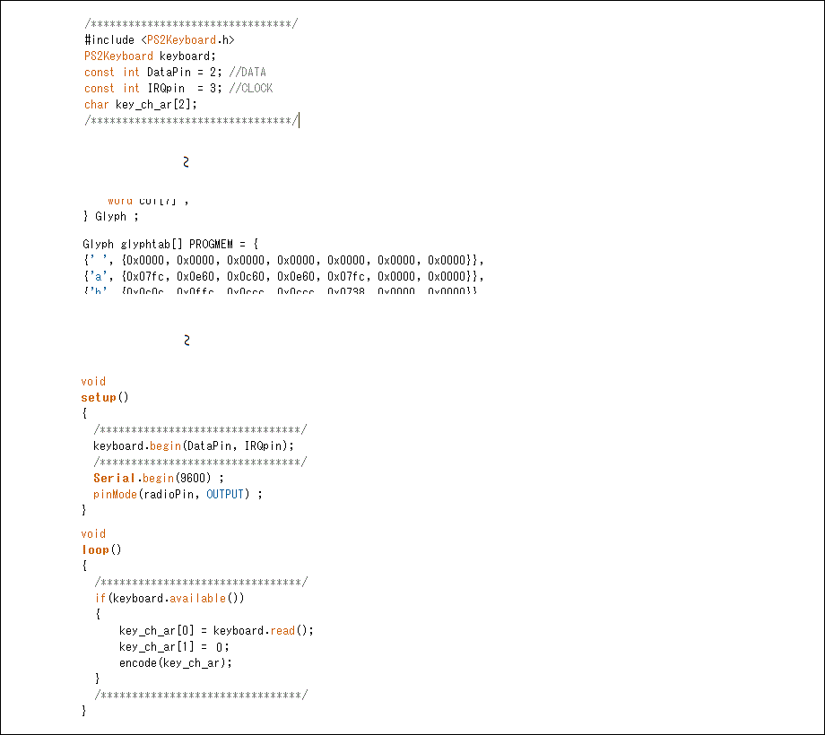Click the #include PS2Keyboard.h line
This screenshot has height=735, width=825.
(x=160, y=39)
